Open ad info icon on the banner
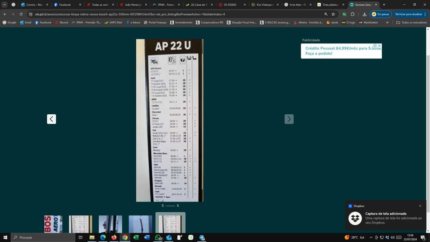 pos(375,46)
